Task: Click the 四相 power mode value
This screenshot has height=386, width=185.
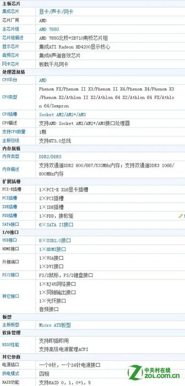Action: (x=44, y=374)
